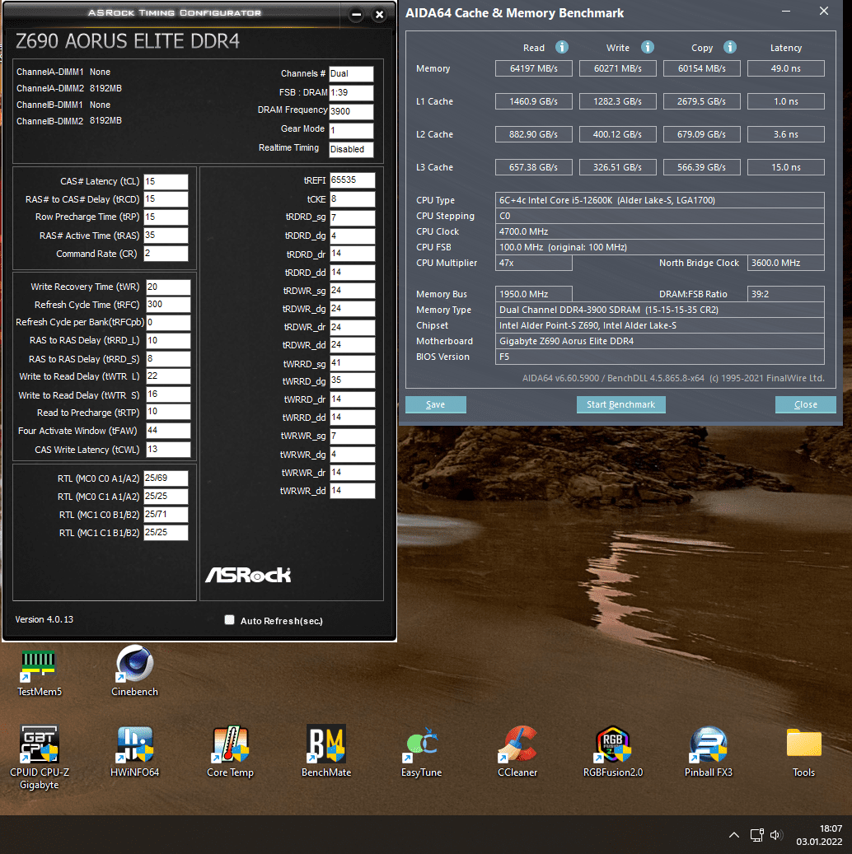Click the Gear Mode field
The image size is (852, 854).
pyautogui.click(x=352, y=130)
